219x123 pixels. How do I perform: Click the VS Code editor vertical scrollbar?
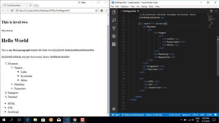tap(218, 56)
